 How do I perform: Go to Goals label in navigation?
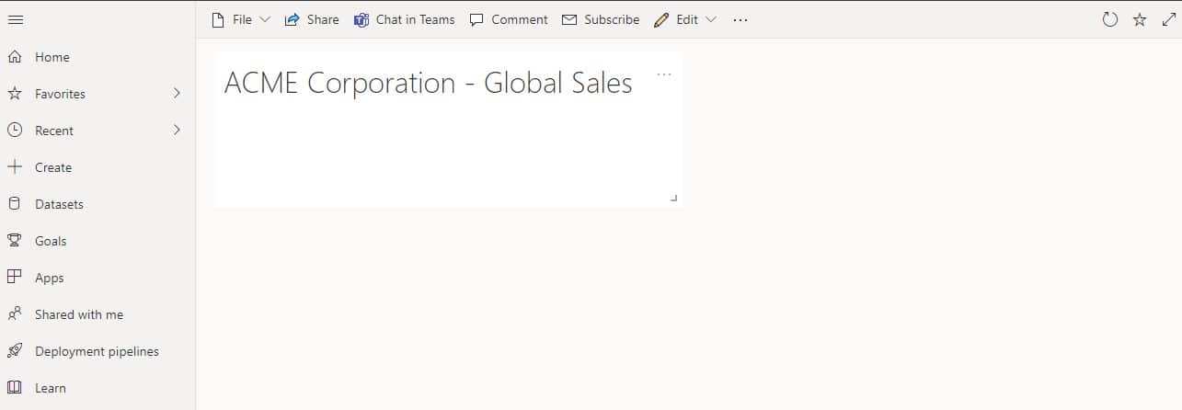click(x=51, y=241)
